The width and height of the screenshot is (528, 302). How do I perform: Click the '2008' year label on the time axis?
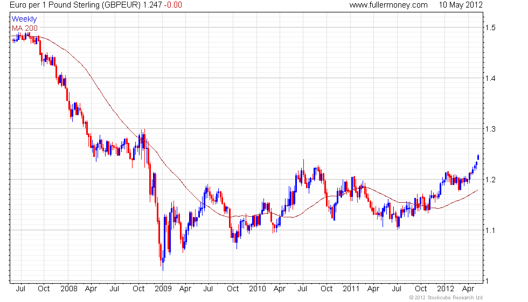pyautogui.click(x=69, y=289)
